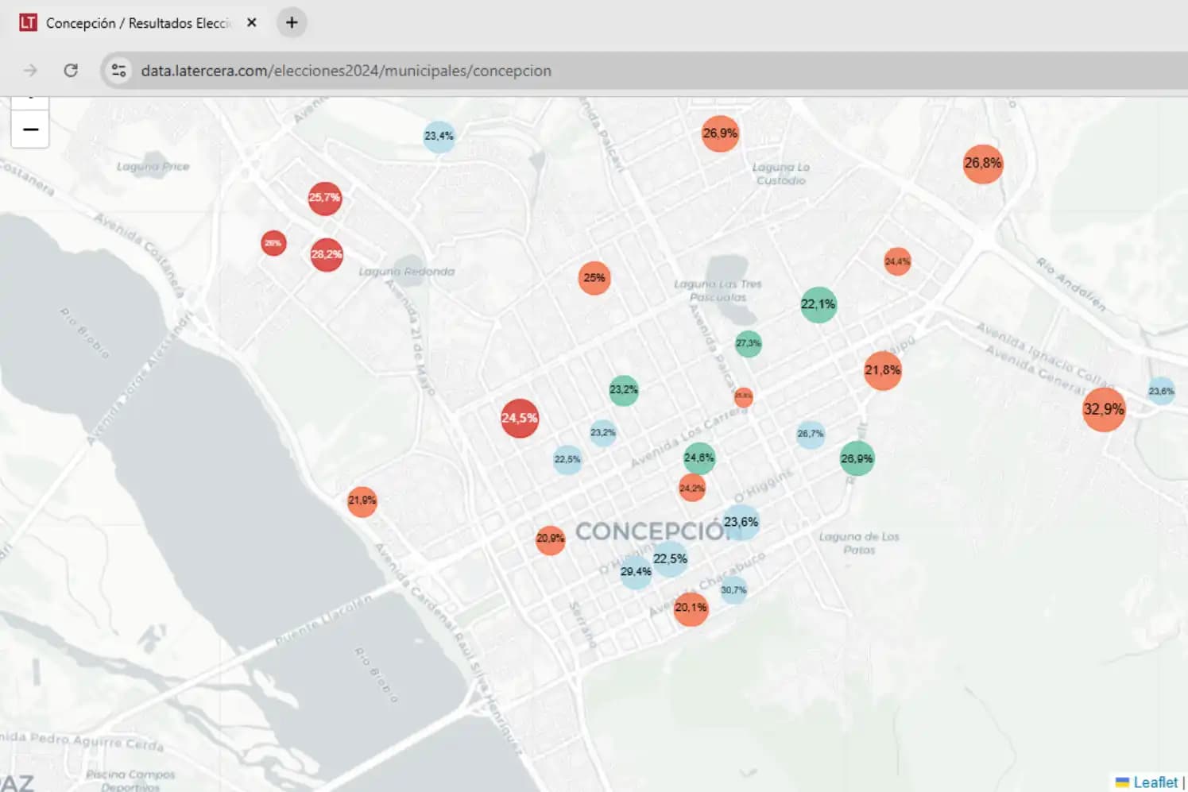Viewport: 1188px width, 792px height.
Task: Select the green 23,2% marker
Action: point(624,390)
